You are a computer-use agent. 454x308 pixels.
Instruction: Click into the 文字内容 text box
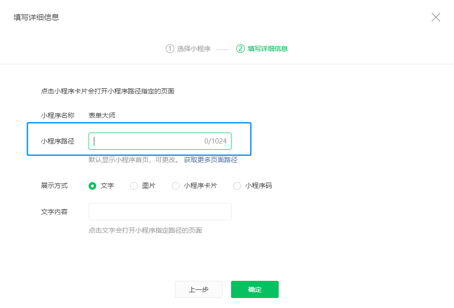click(x=160, y=212)
